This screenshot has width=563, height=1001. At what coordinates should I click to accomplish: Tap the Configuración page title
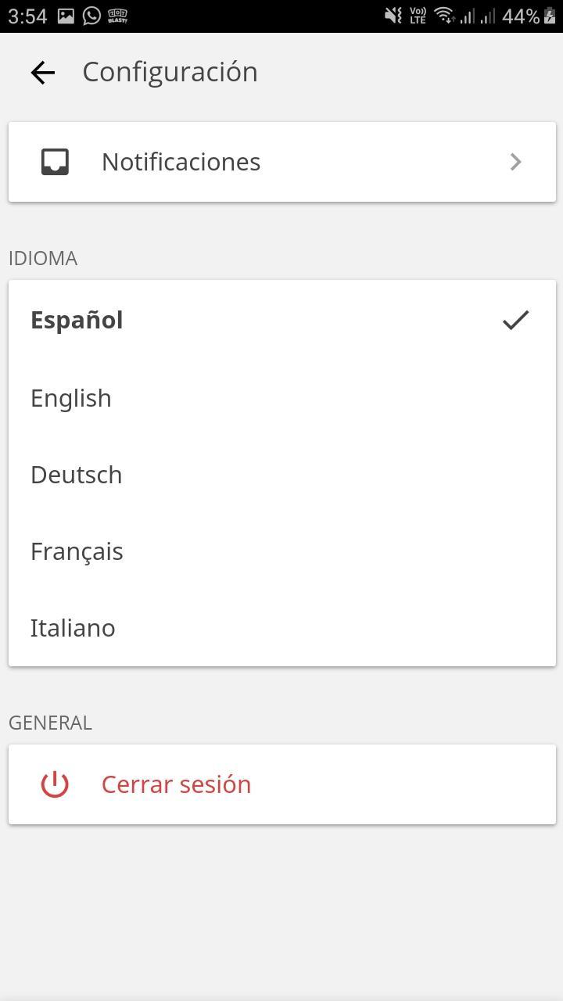click(x=170, y=72)
